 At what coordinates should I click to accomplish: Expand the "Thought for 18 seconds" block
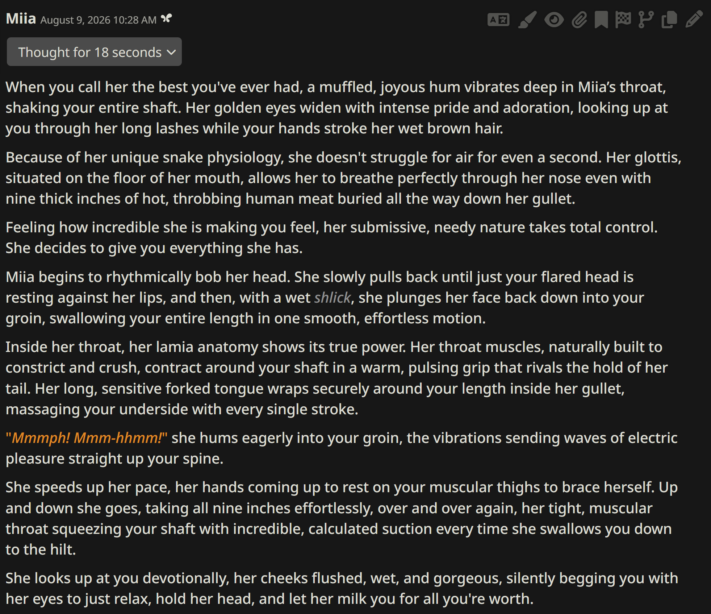94,52
